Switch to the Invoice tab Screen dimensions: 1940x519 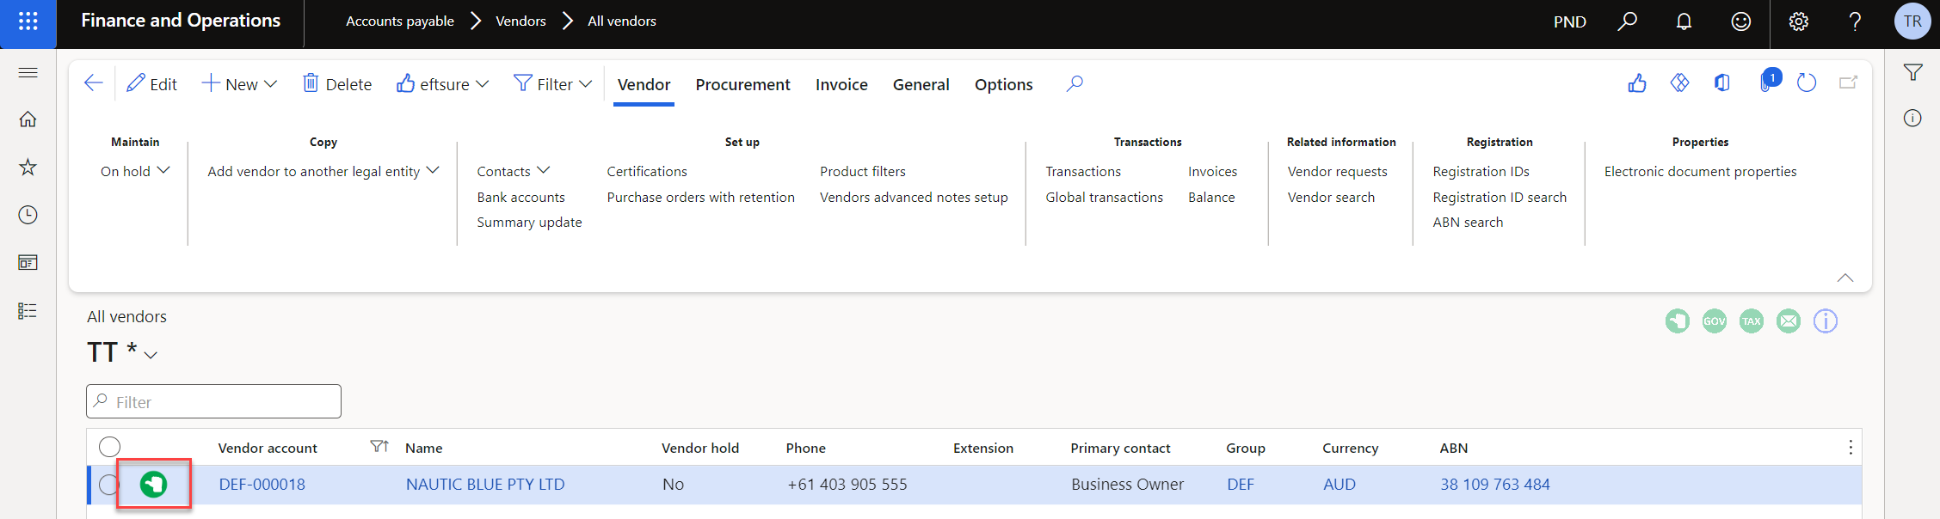(x=841, y=84)
